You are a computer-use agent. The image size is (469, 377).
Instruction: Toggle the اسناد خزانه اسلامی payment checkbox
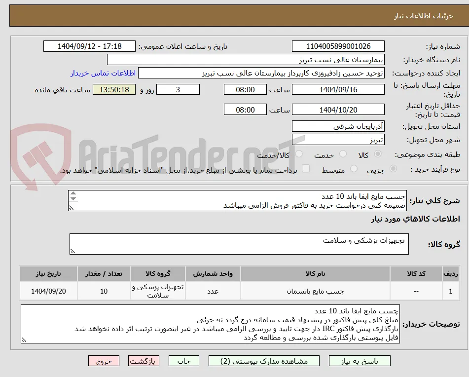click(x=306, y=168)
